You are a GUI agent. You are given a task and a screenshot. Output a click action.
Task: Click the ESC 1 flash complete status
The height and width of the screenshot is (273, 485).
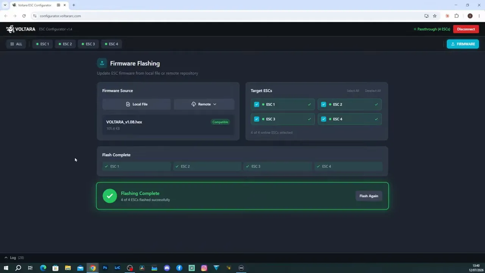point(136,166)
